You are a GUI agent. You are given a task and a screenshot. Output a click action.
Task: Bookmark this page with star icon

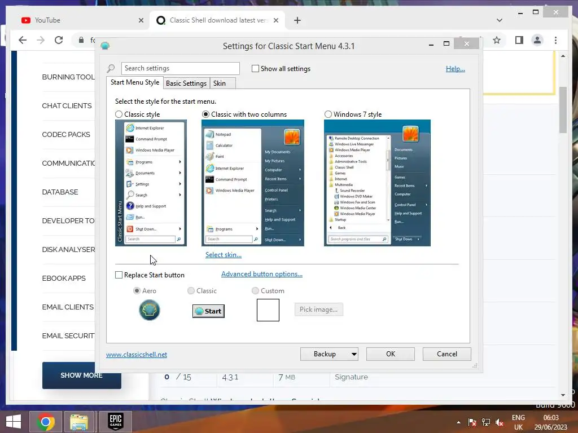497,40
